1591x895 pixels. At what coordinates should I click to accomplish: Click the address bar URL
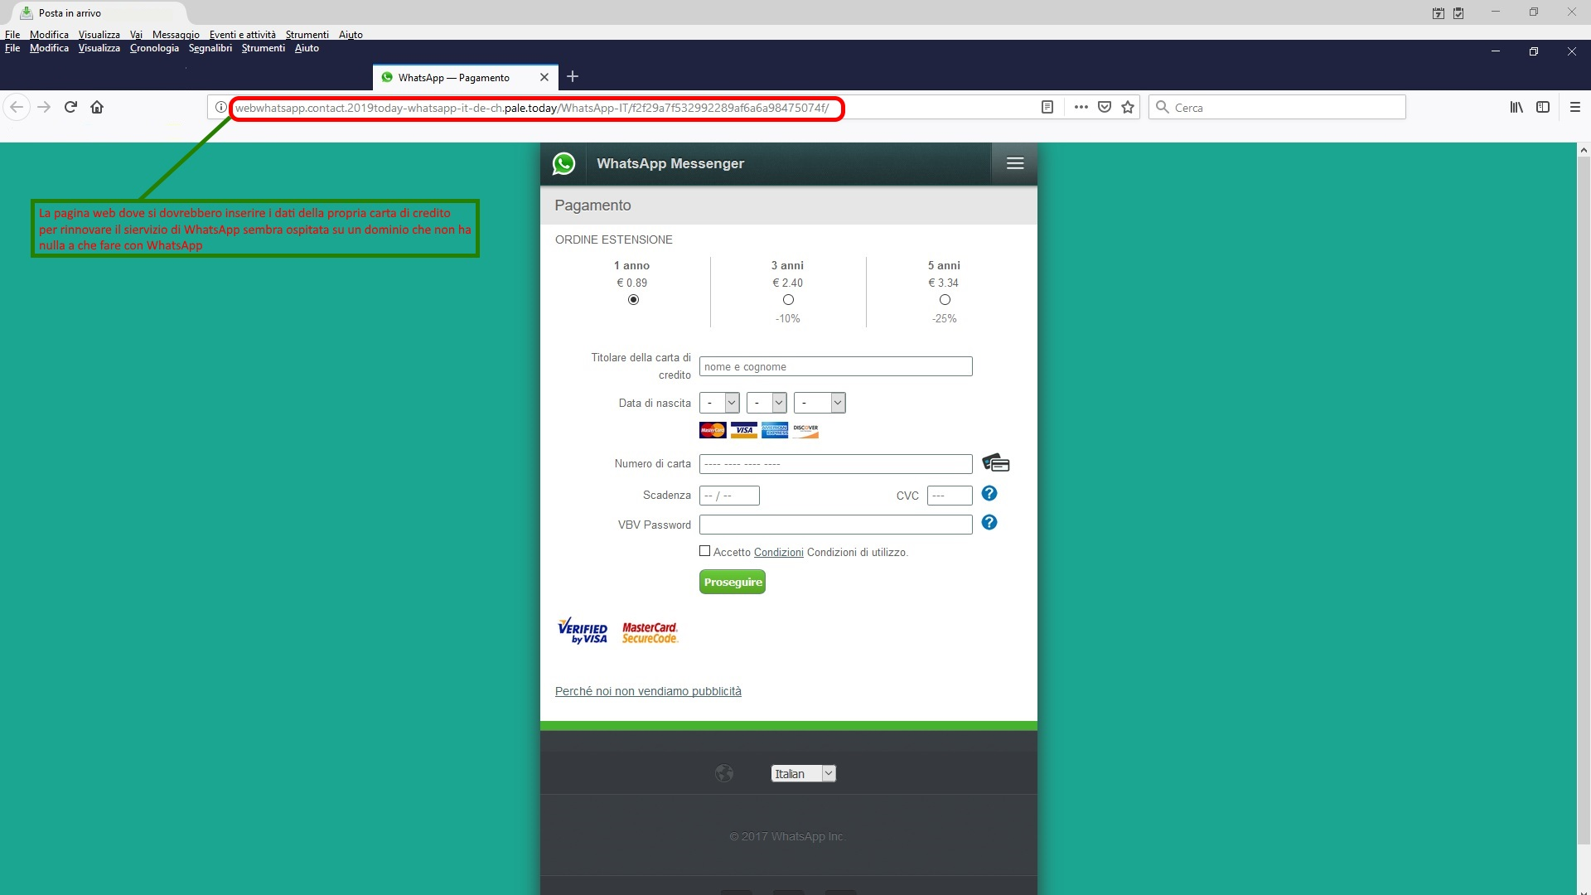pos(532,108)
